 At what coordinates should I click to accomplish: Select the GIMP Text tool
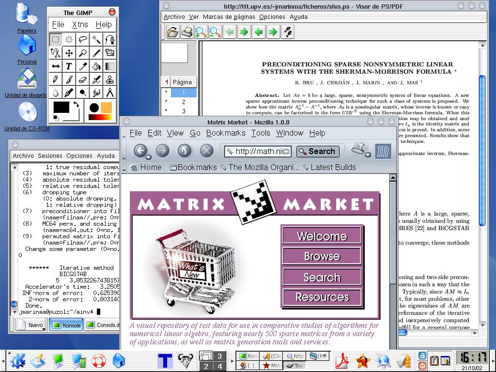click(x=69, y=66)
